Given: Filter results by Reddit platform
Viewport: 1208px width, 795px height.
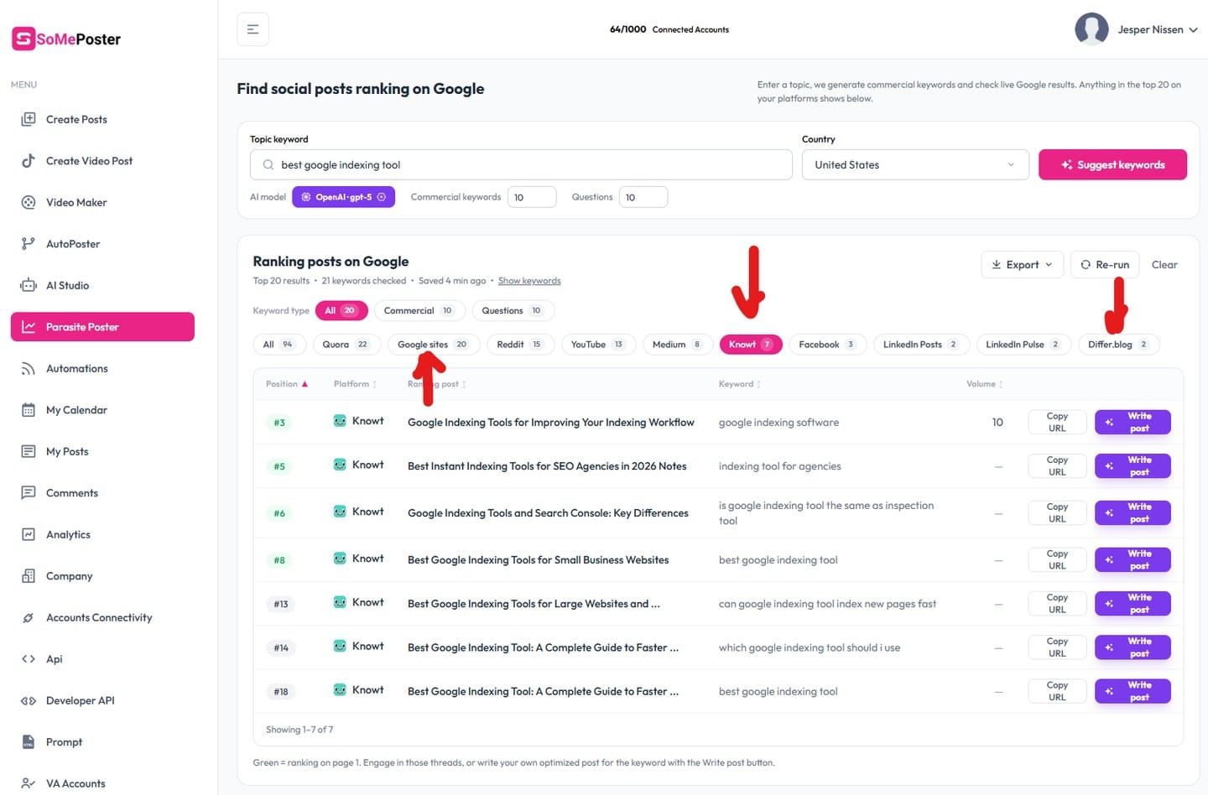Looking at the screenshot, I should (x=518, y=345).
